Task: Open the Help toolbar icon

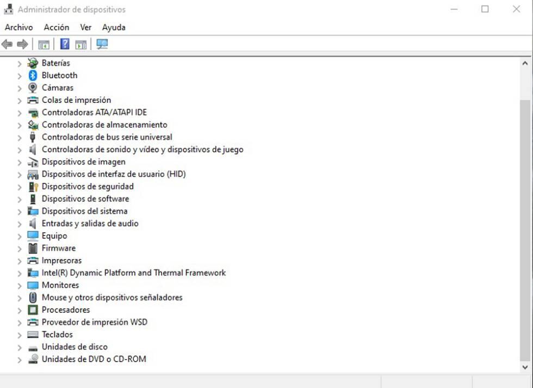Action: [64, 44]
